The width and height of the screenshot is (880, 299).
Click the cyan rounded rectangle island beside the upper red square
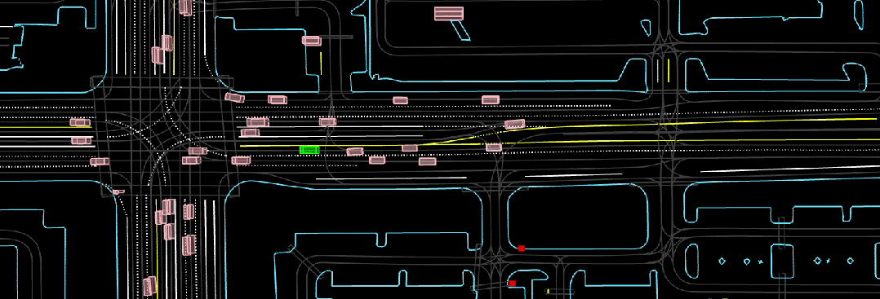pyautogui.click(x=578, y=217)
